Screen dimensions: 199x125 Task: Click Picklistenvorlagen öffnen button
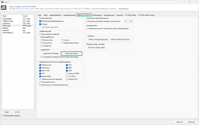point(96,48)
